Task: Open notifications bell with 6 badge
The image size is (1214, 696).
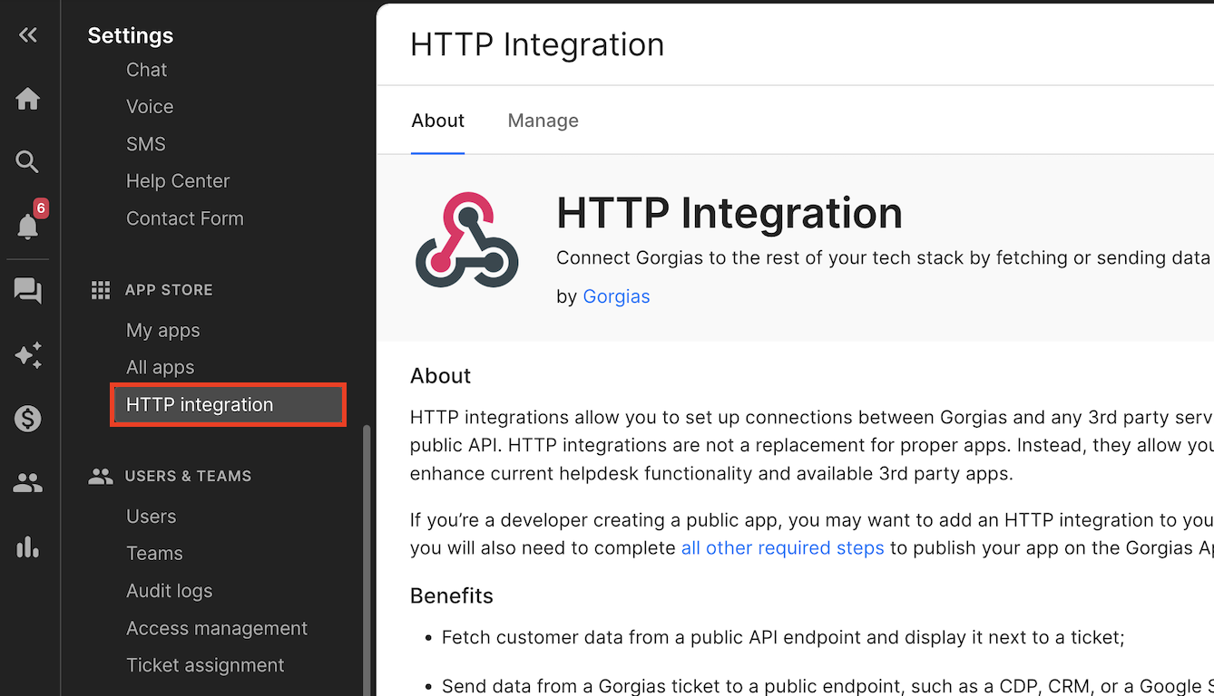Action: (x=28, y=226)
